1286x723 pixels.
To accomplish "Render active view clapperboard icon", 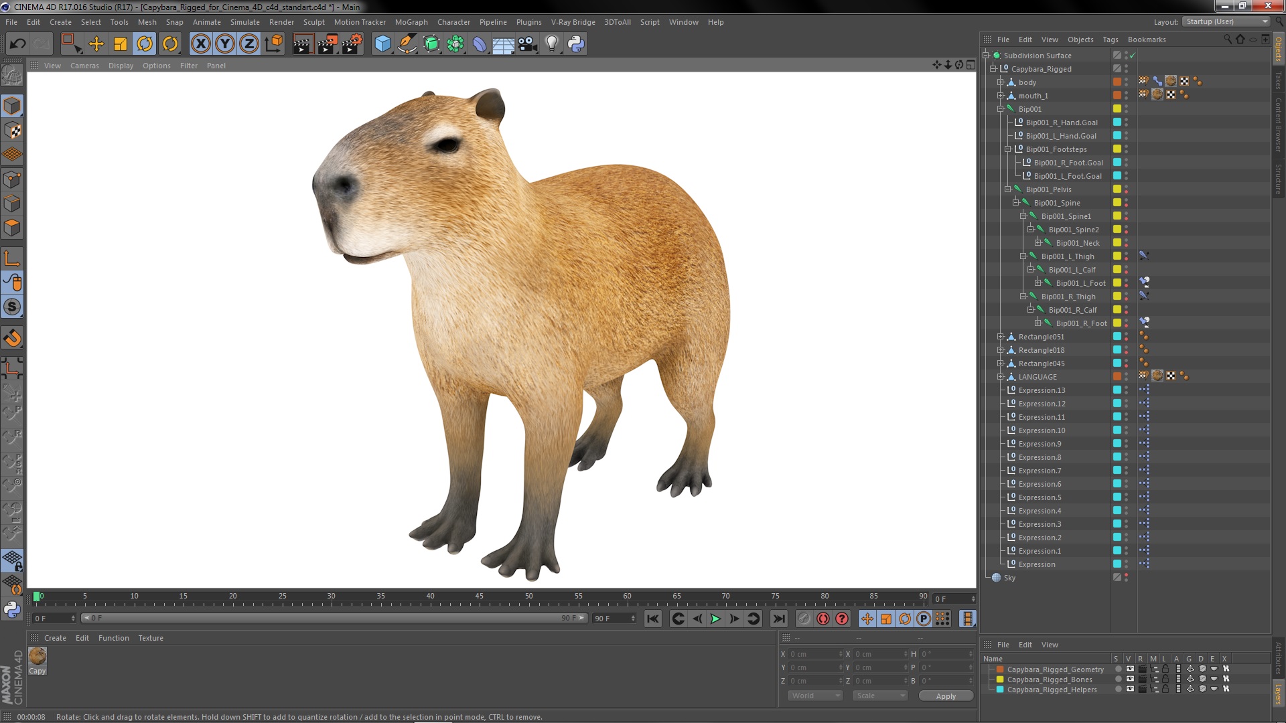I will click(303, 44).
